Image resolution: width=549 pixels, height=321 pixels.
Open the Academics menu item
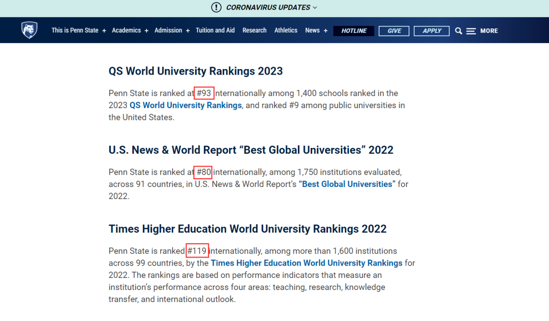click(127, 30)
